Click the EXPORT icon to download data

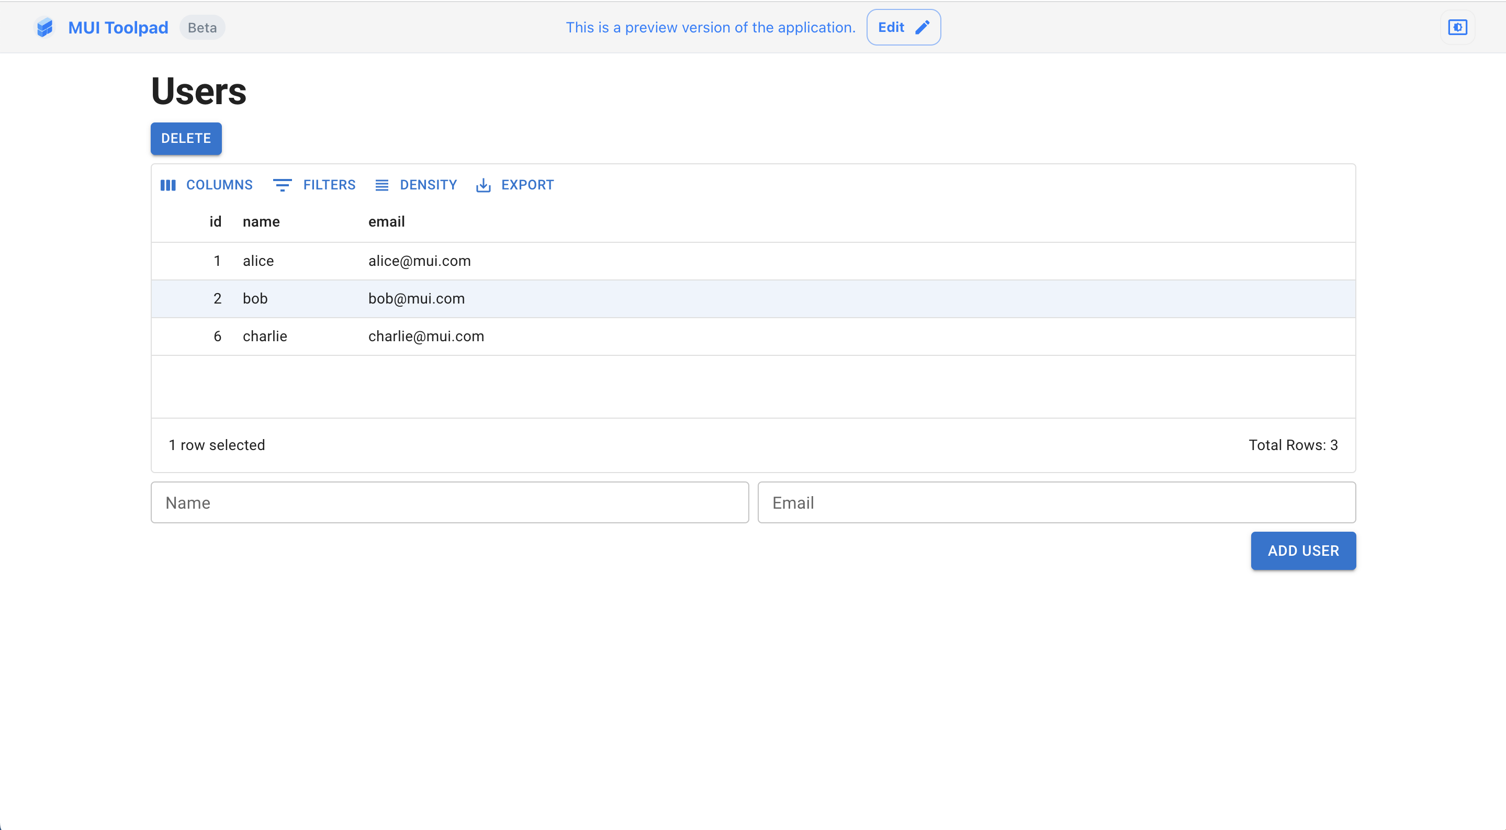(484, 185)
